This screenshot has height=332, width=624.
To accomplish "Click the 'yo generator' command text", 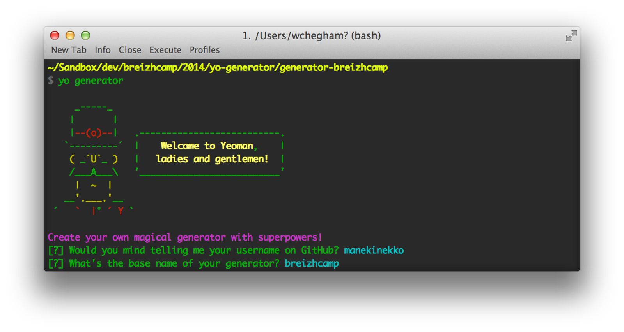I will pyautogui.click(x=91, y=81).
